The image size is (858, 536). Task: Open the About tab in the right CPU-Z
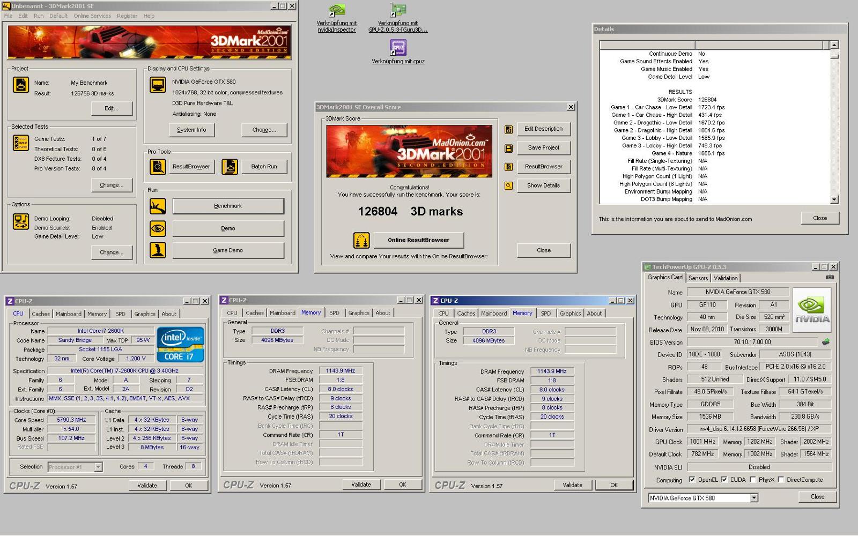click(594, 314)
